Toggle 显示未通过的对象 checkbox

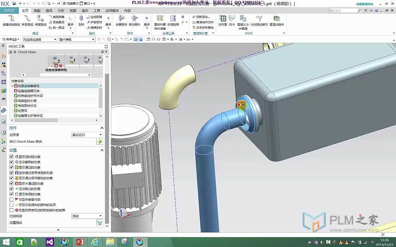point(12,184)
